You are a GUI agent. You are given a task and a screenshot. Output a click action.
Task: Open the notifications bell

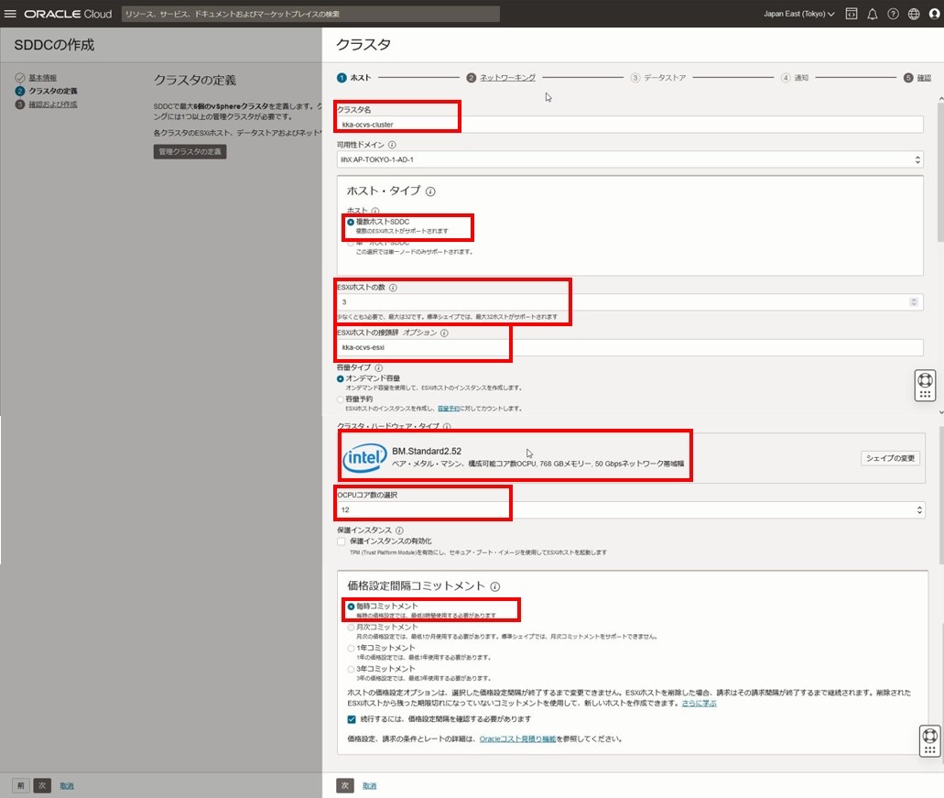tap(872, 14)
